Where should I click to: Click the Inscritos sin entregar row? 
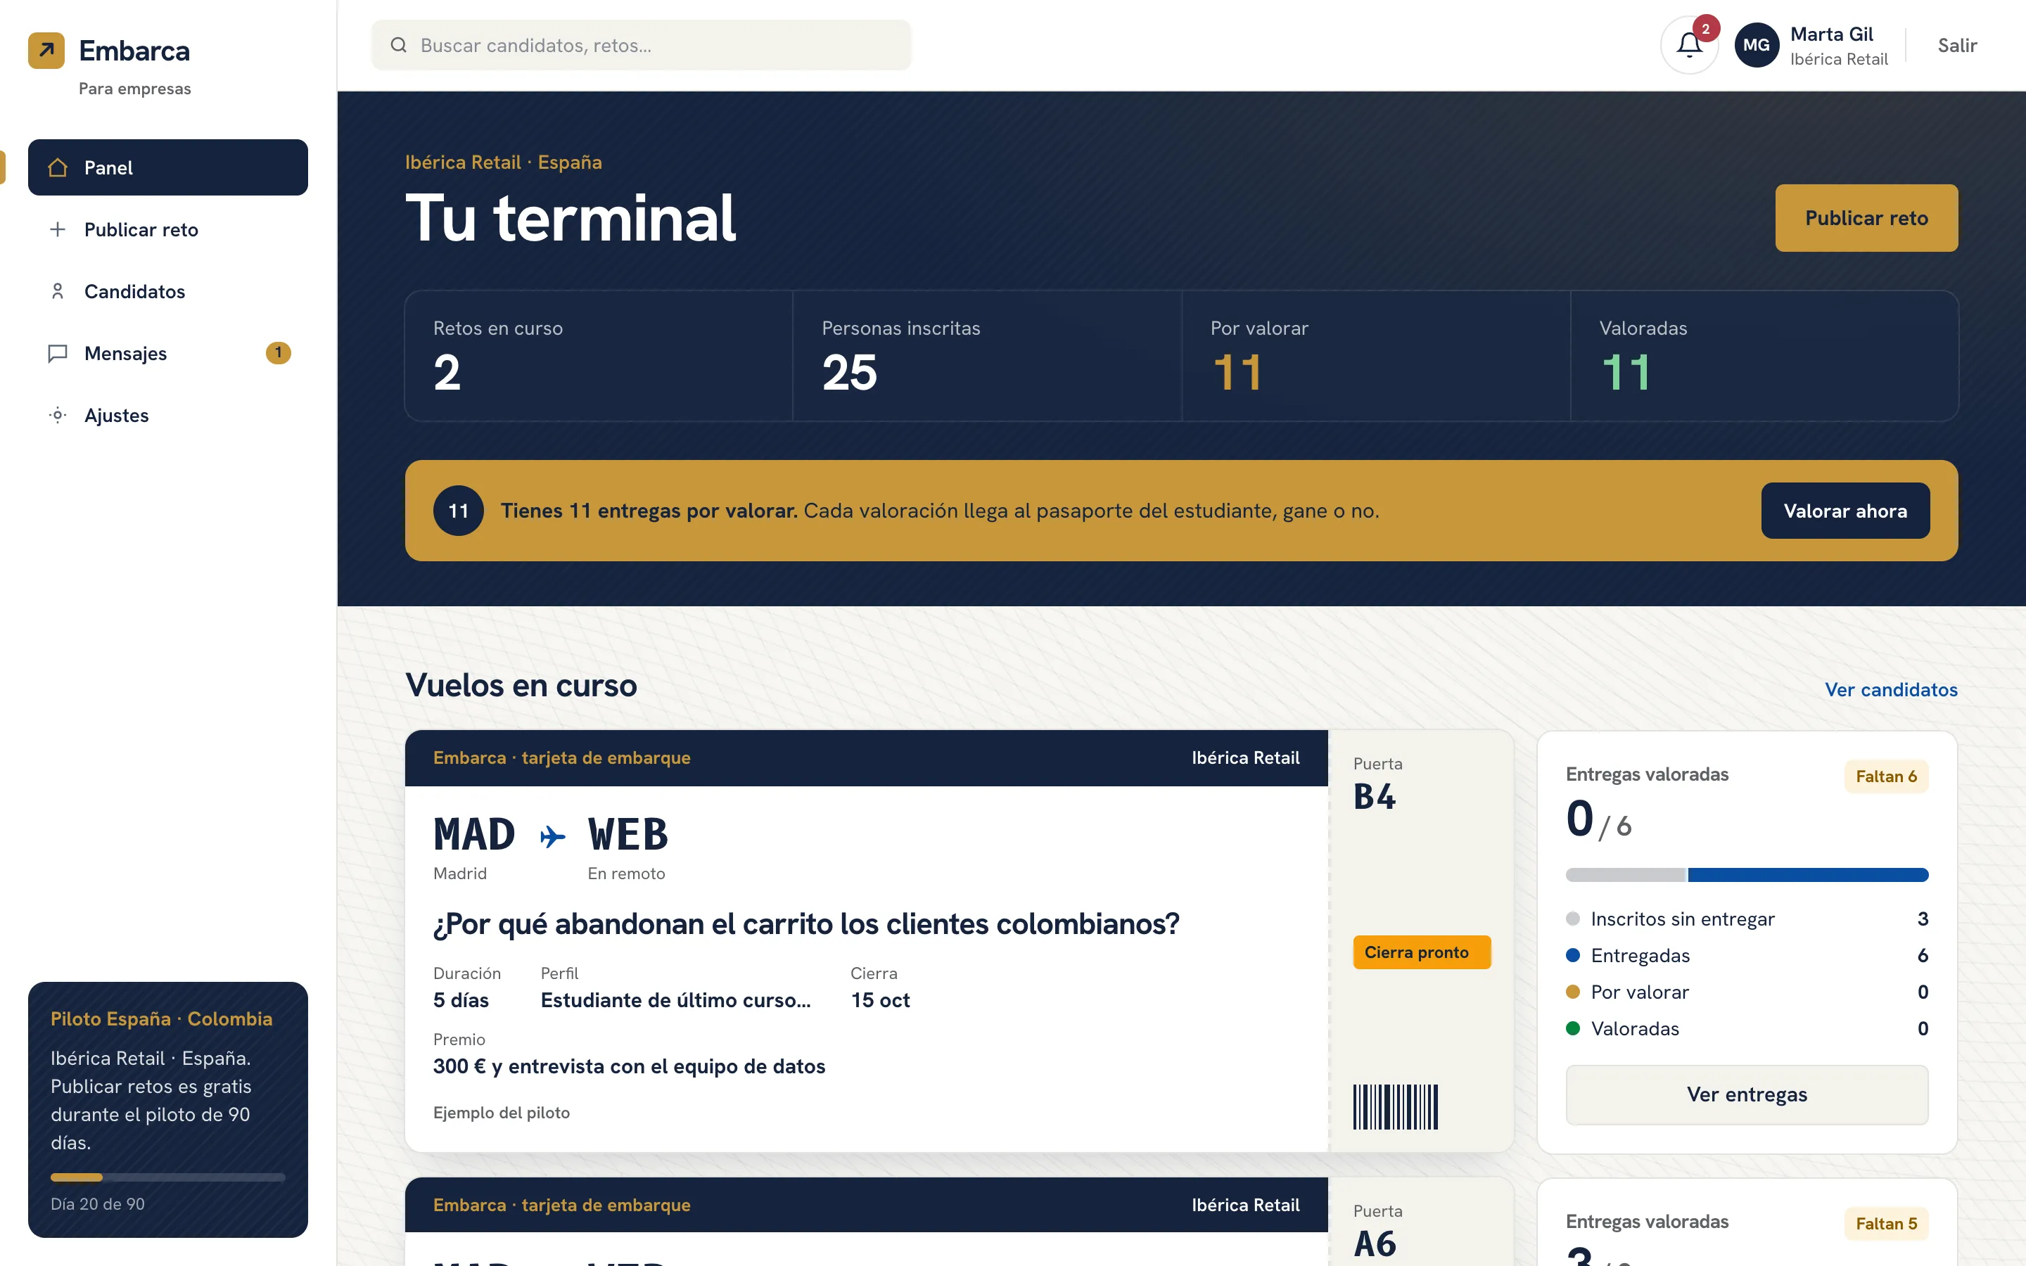tap(1747, 919)
